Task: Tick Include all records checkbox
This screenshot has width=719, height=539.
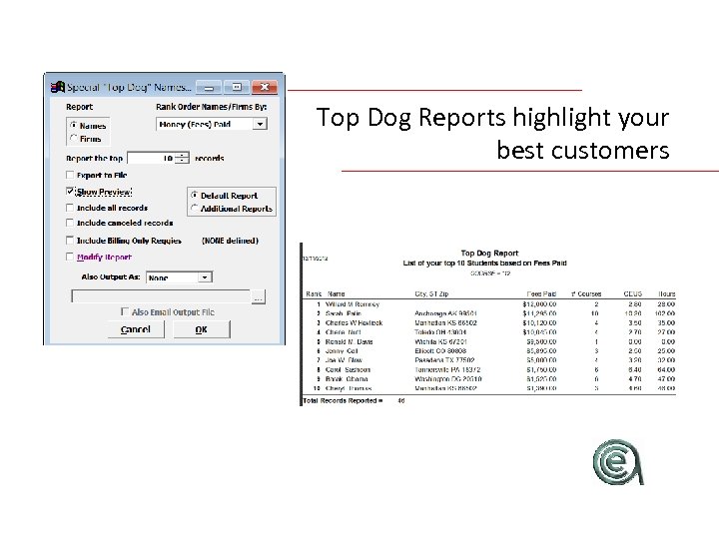Action: click(70, 208)
